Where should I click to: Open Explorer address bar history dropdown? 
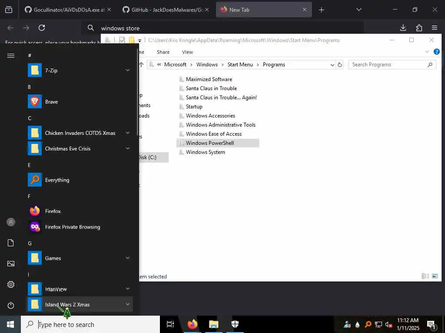332,65
